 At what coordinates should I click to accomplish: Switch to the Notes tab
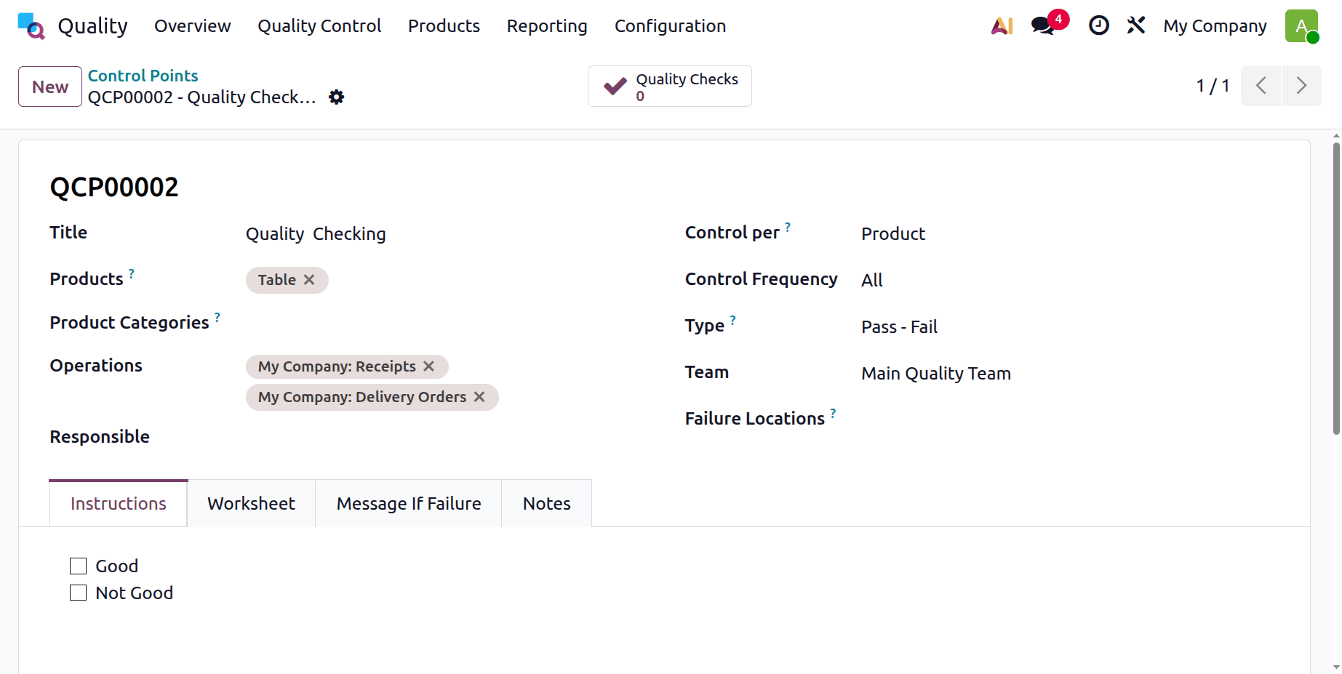click(547, 503)
